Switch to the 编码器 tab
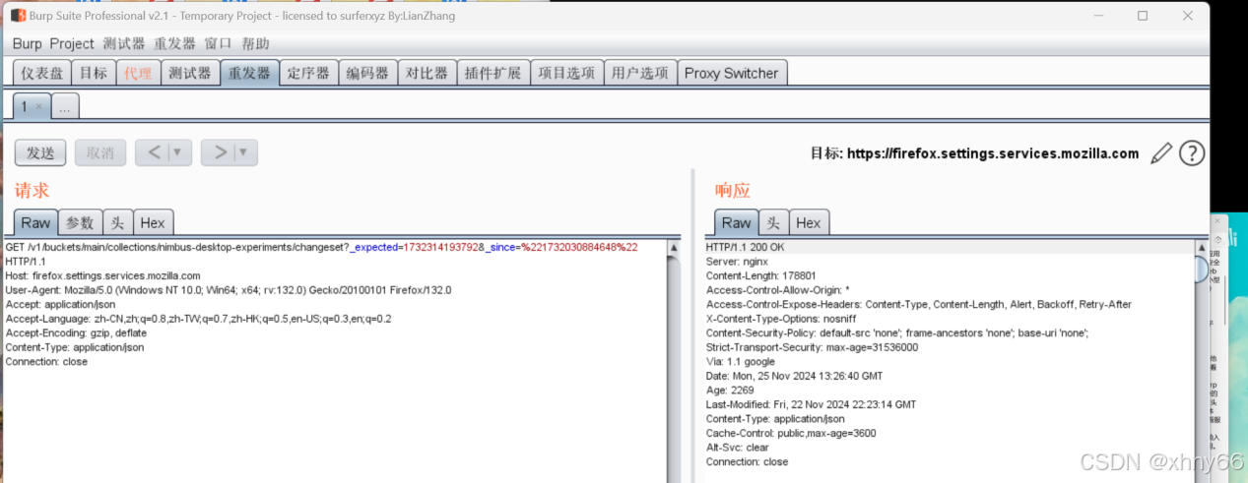The image size is (1248, 483). pos(367,73)
